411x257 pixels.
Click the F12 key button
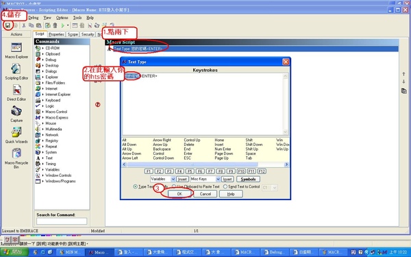point(262,171)
